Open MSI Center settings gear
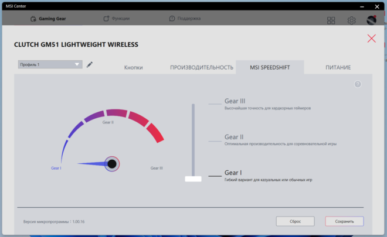The width and height of the screenshot is (387, 237). (351, 20)
